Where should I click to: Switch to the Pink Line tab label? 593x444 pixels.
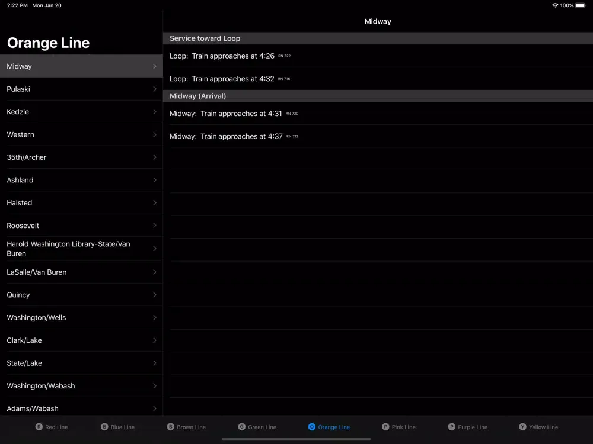click(403, 427)
